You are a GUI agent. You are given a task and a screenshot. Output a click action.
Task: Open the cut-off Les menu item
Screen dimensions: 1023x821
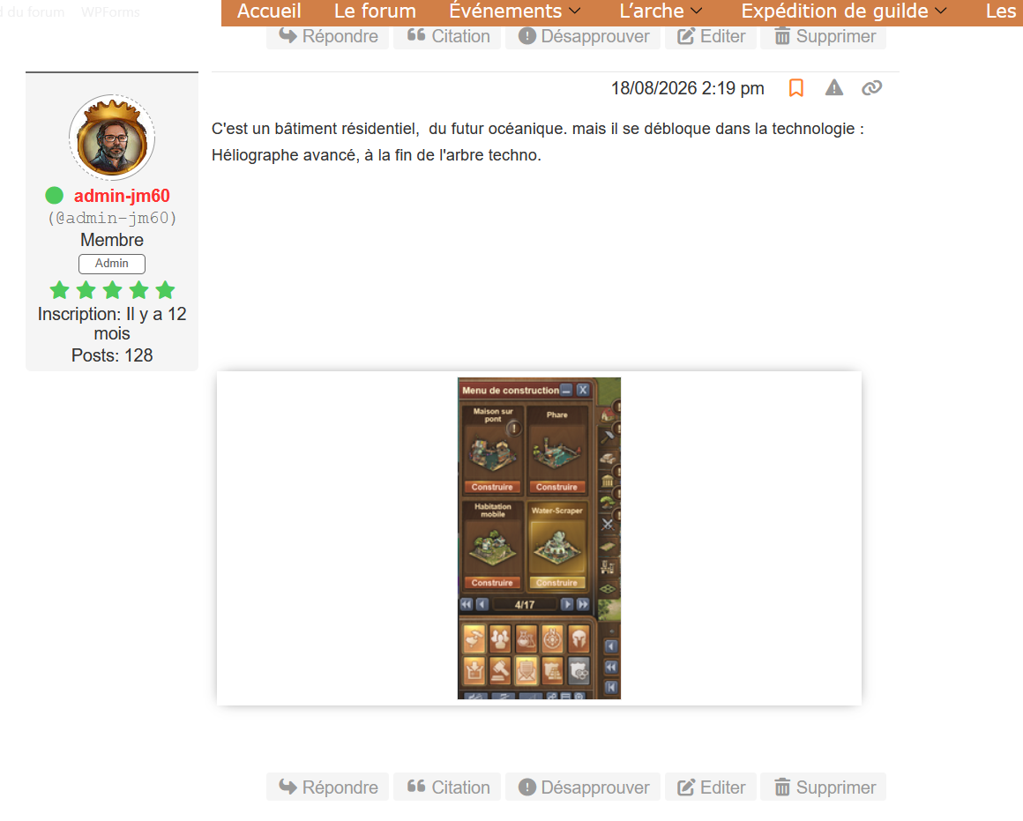(1002, 11)
